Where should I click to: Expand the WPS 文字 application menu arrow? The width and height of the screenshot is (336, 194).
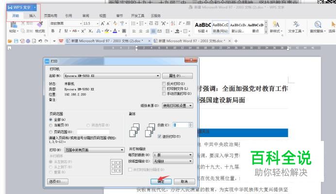34,7
